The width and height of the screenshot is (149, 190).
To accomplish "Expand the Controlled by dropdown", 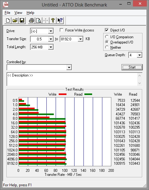I will 69,67.
